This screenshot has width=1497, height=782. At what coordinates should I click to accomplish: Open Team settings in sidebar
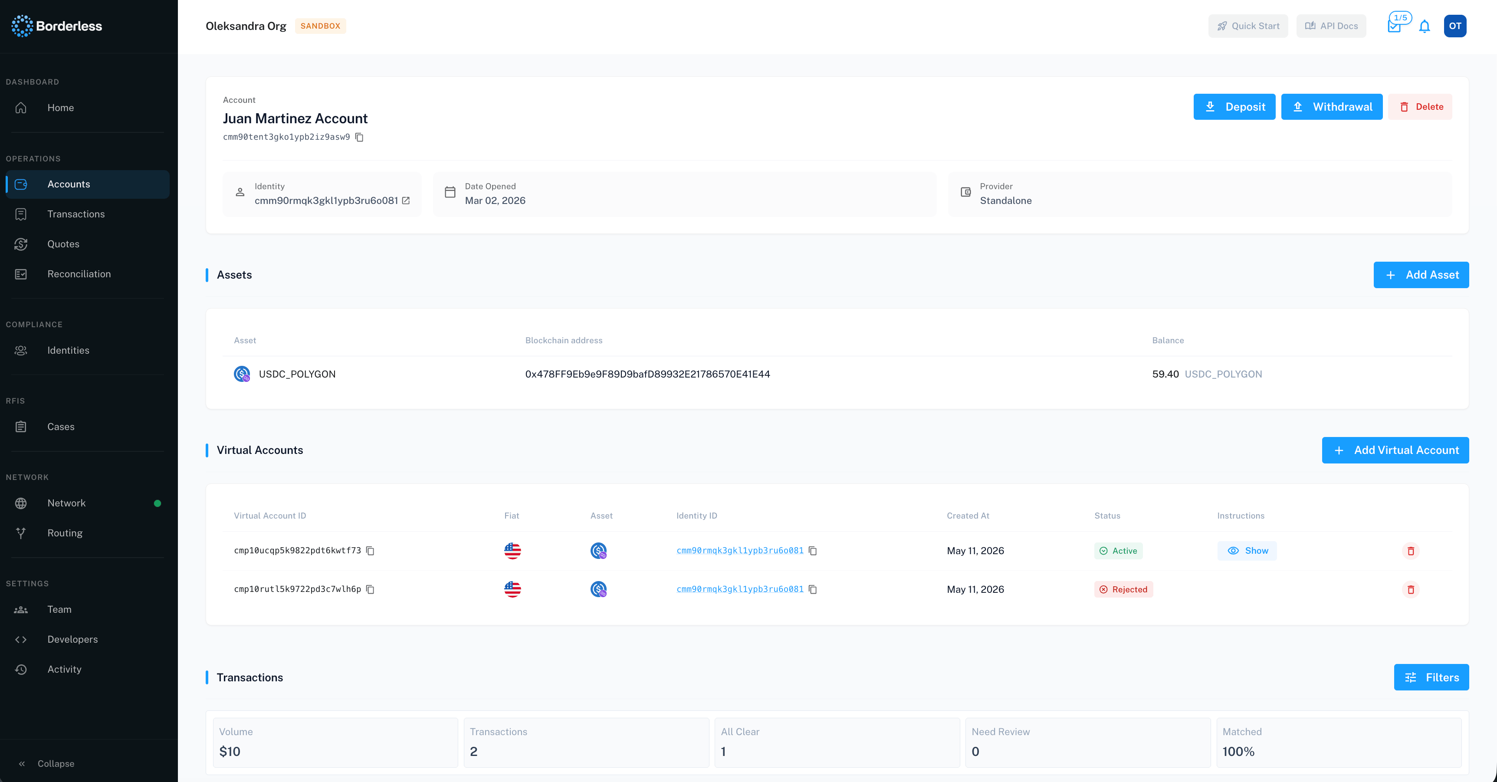click(88, 609)
